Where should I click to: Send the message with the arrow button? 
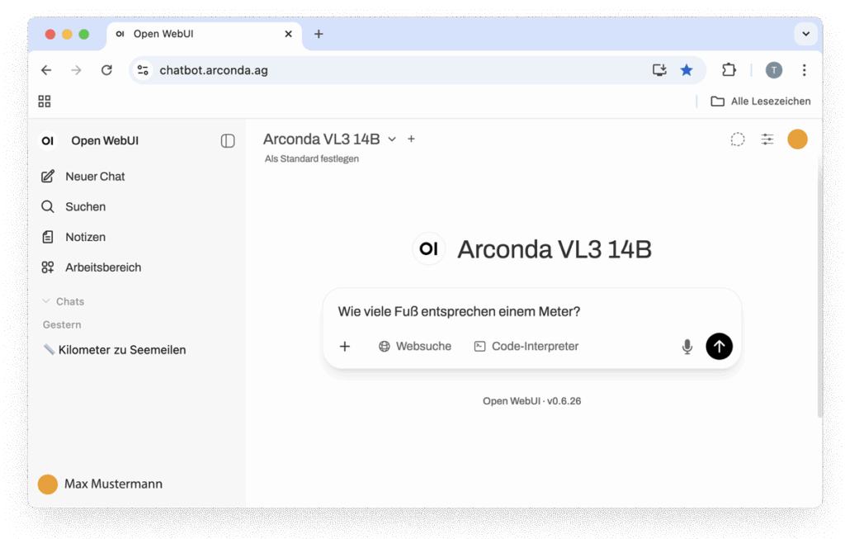[x=719, y=347]
